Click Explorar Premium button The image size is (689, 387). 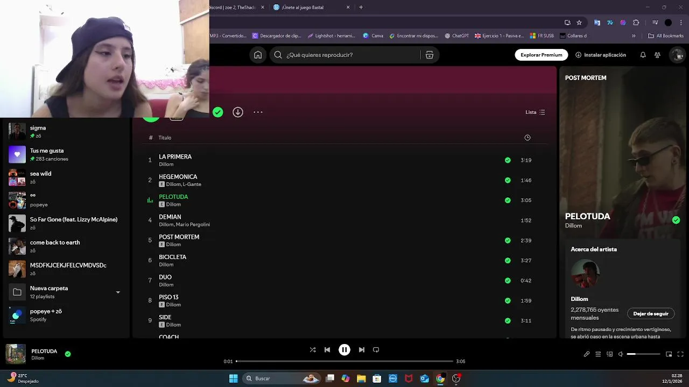[541, 55]
